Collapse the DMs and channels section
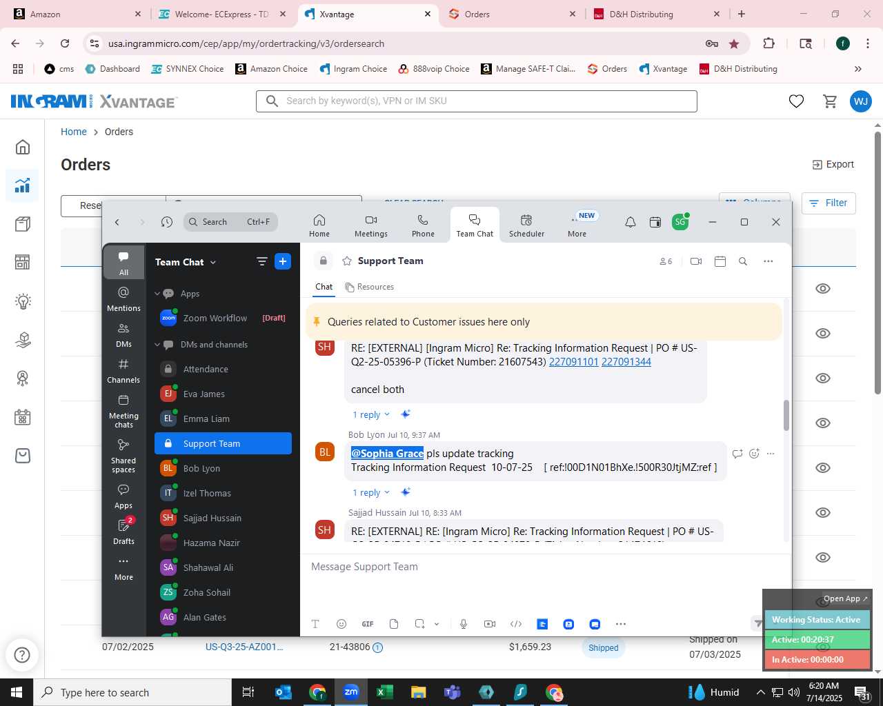The image size is (883, 706). coord(157,345)
